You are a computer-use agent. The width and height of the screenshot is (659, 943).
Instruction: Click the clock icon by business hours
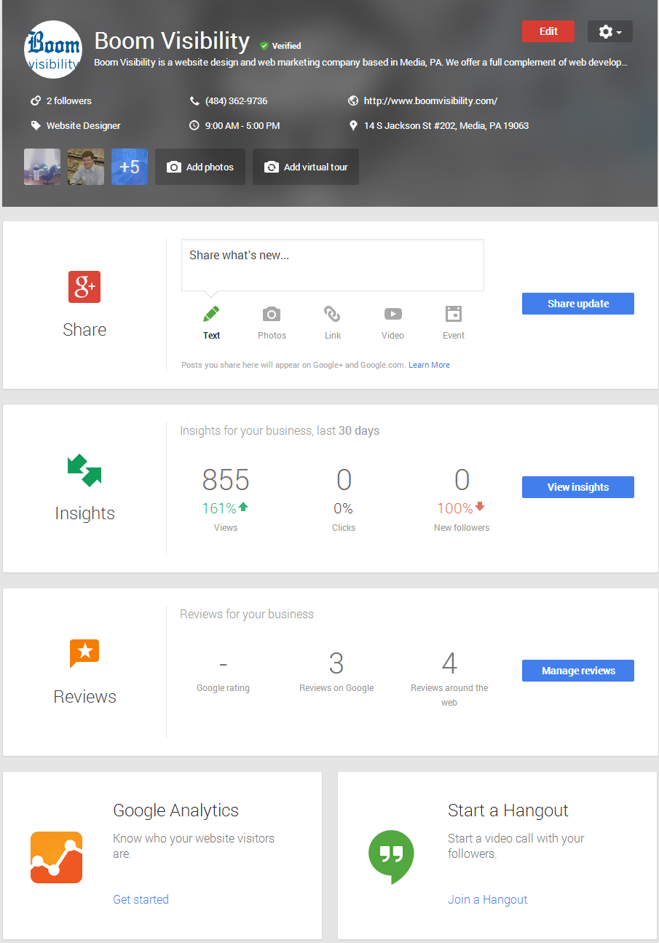(x=194, y=125)
